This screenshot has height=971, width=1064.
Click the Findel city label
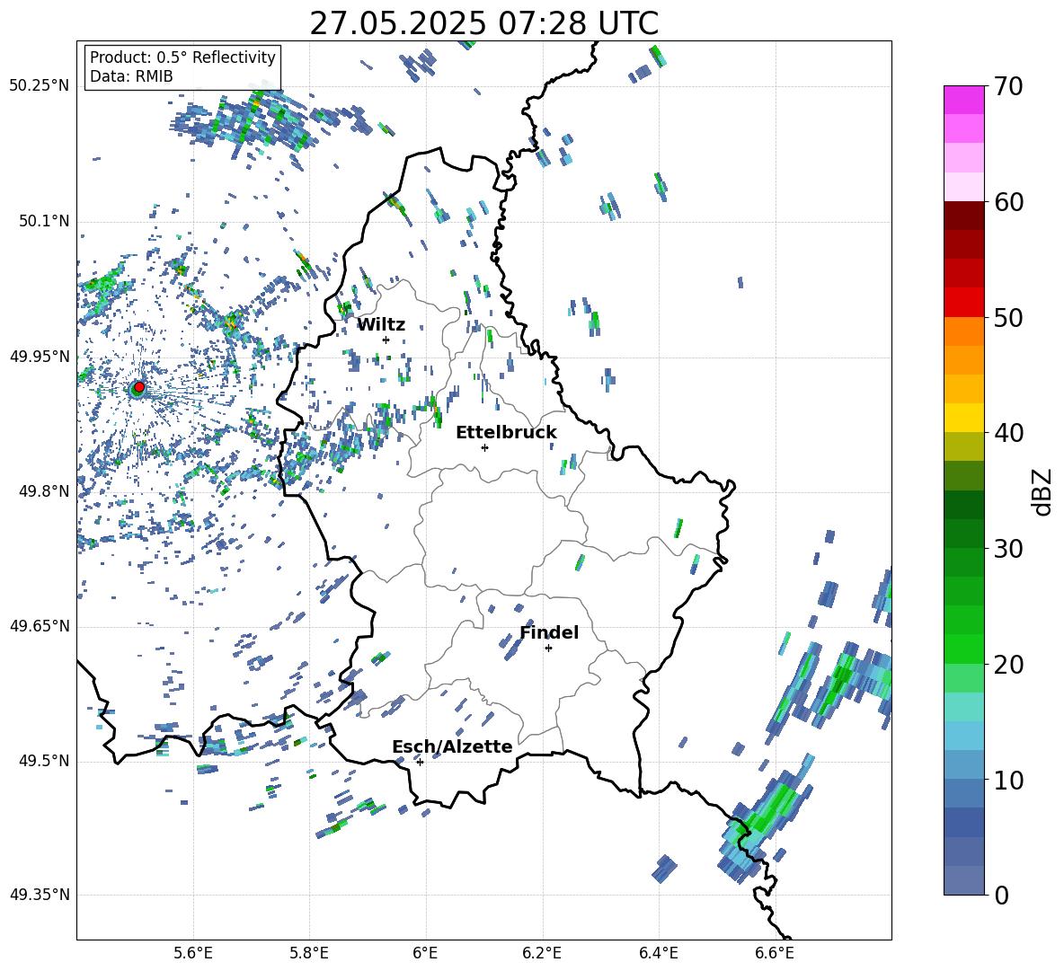pyautogui.click(x=549, y=632)
